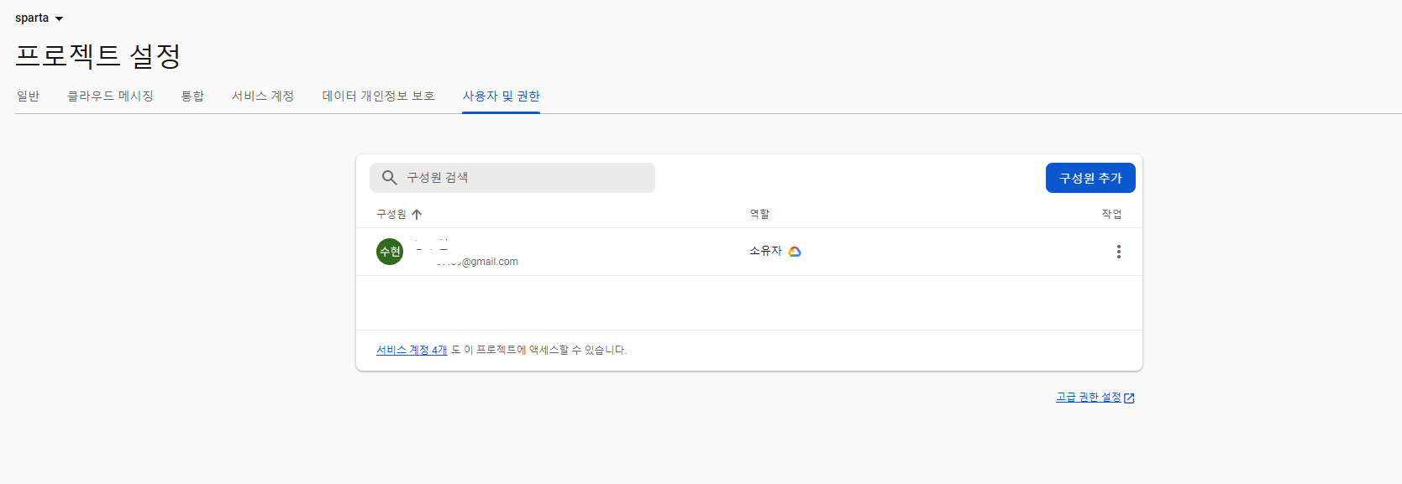Click the 역할 column header
This screenshot has width=1402, height=484.
click(x=759, y=215)
